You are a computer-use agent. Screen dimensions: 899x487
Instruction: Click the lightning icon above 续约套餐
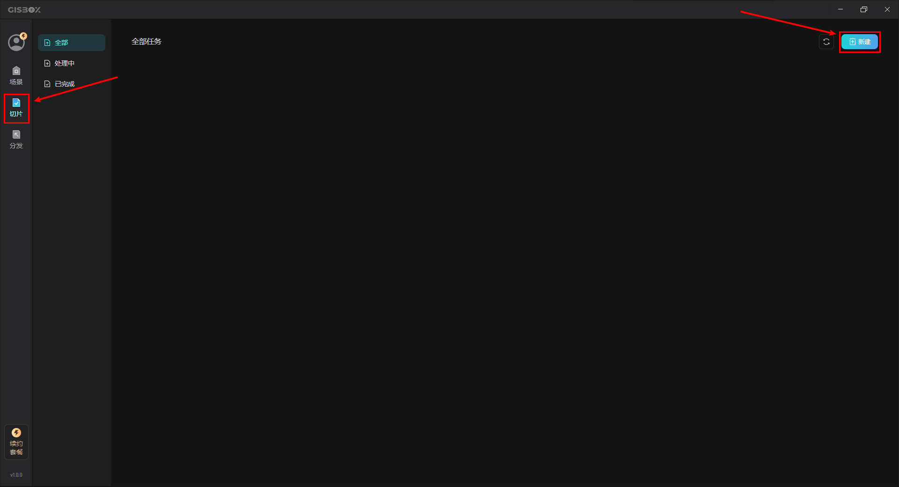[16, 433]
